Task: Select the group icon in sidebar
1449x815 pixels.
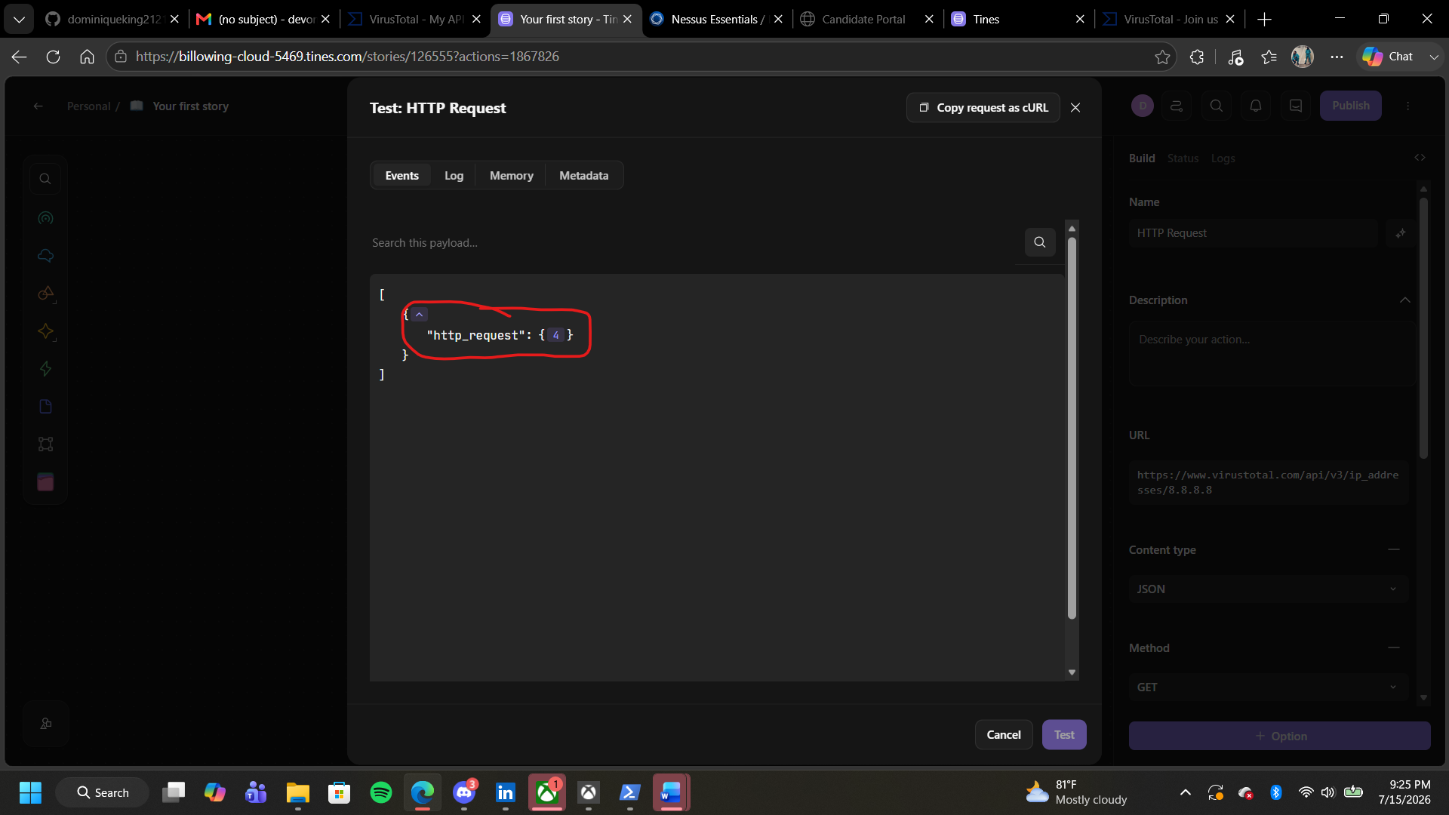Action: coord(45,444)
